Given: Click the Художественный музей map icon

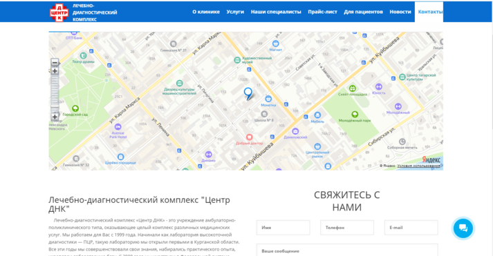Looking at the screenshot, I should pos(237,60).
